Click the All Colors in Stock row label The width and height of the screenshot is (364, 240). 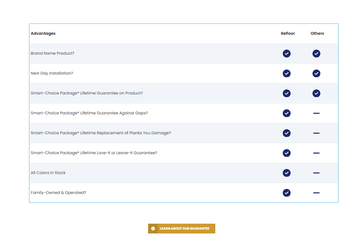(48, 173)
